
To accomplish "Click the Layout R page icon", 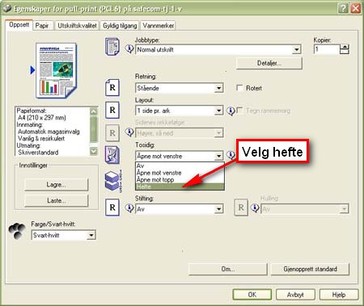I will click(112, 110).
